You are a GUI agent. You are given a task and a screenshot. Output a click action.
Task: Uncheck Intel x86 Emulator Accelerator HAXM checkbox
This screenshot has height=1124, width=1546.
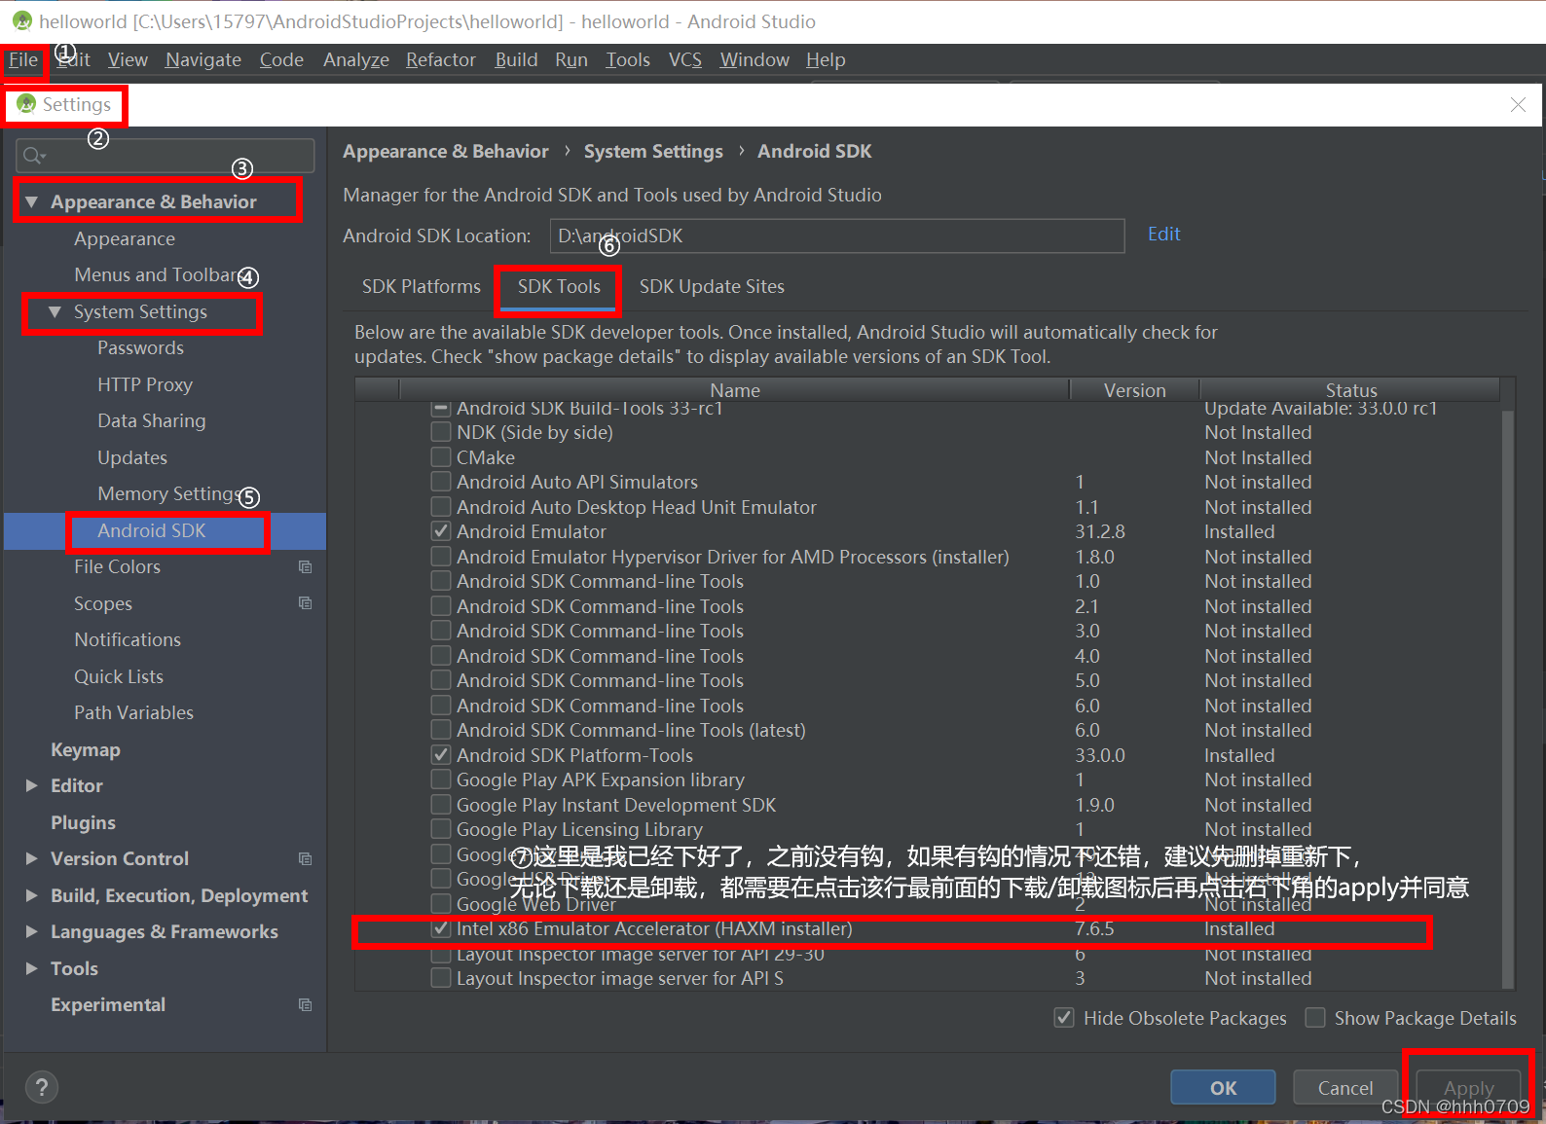click(441, 928)
